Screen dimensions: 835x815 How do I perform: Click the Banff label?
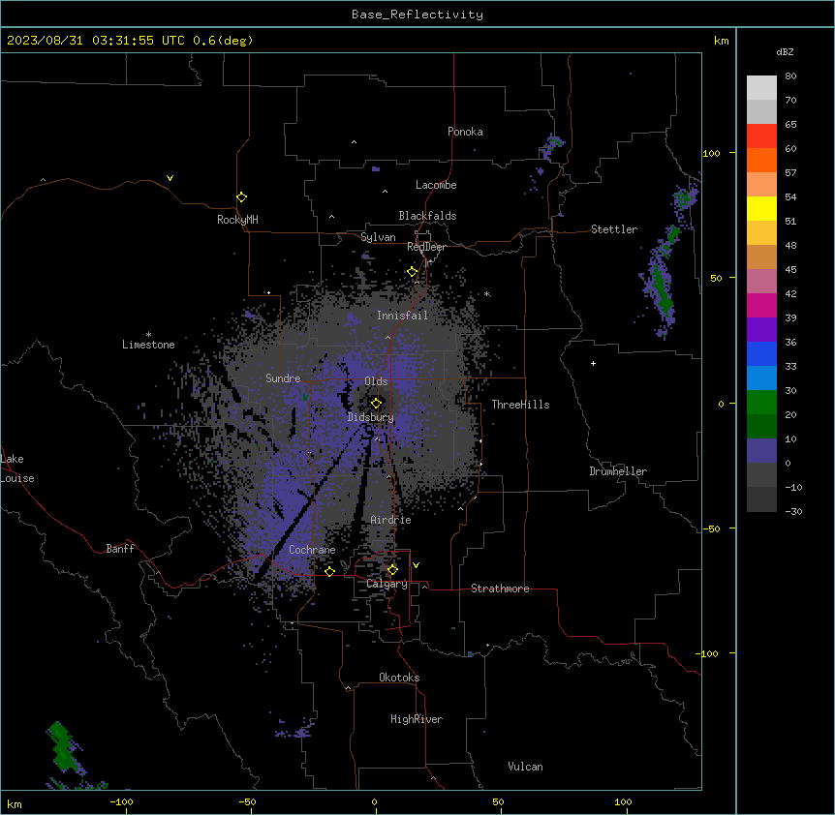[120, 549]
